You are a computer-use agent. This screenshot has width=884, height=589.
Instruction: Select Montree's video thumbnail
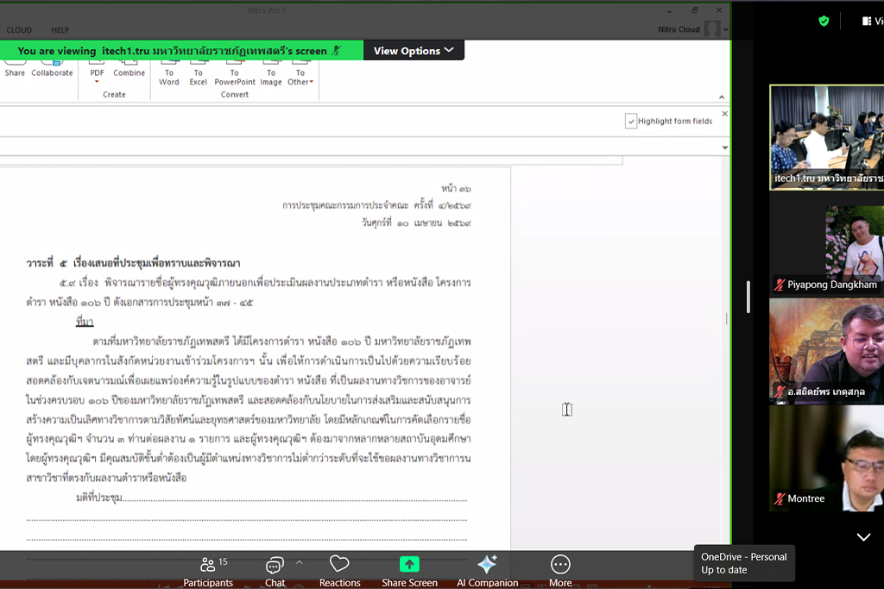pyautogui.click(x=826, y=459)
